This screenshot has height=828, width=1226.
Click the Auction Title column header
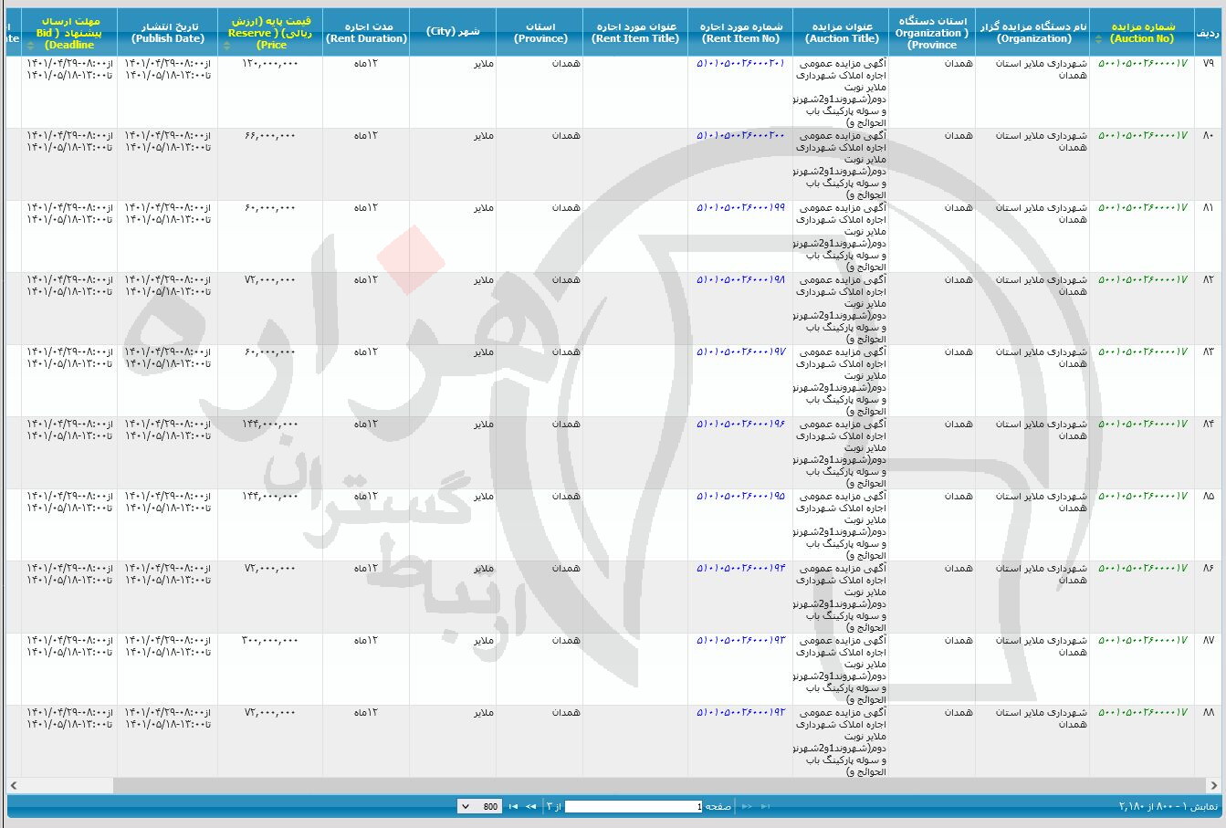pos(841,33)
